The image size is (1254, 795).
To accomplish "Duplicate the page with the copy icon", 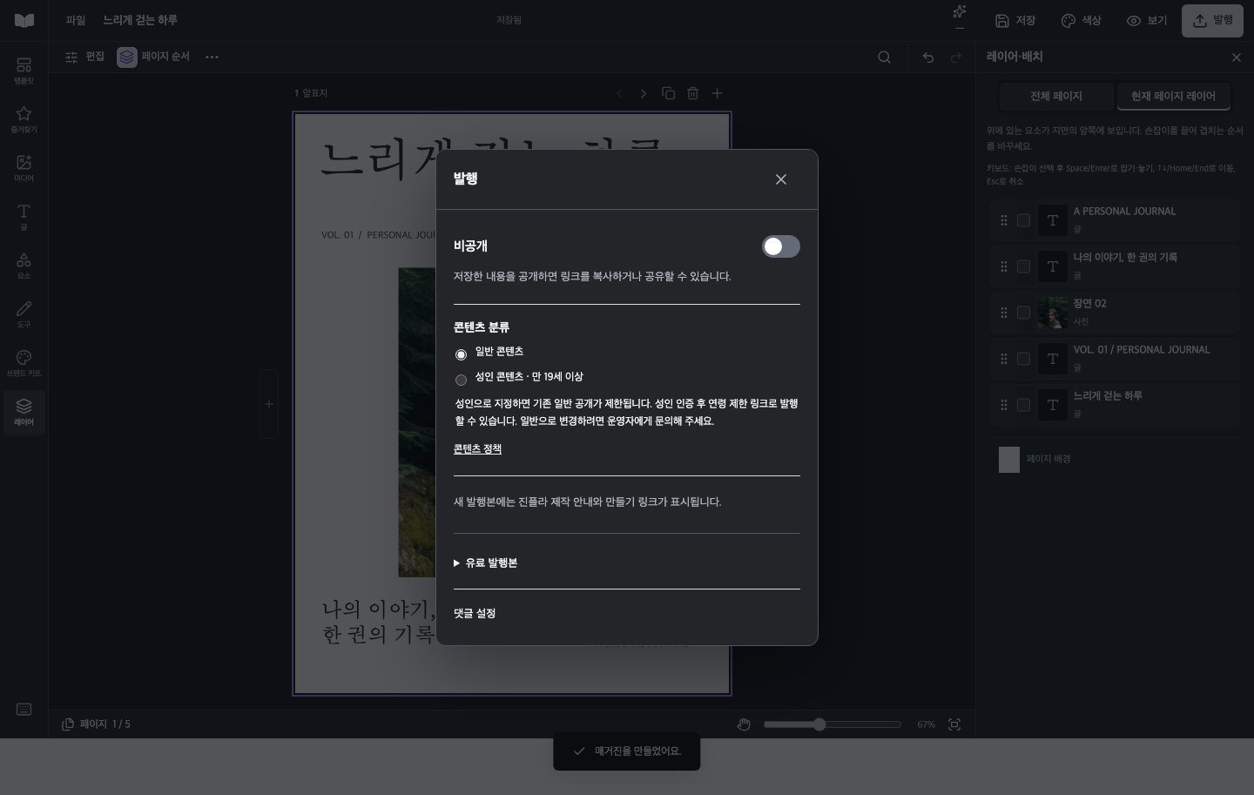I will [x=668, y=93].
